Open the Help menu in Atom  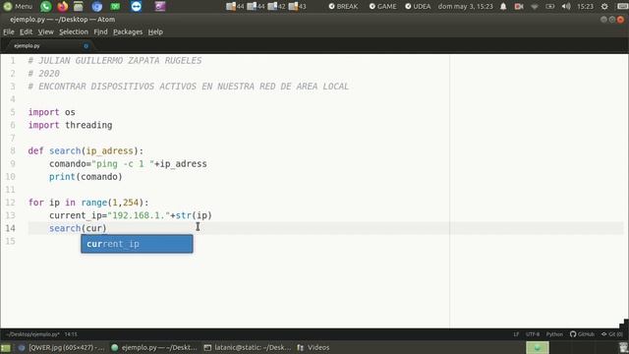tap(155, 31)
